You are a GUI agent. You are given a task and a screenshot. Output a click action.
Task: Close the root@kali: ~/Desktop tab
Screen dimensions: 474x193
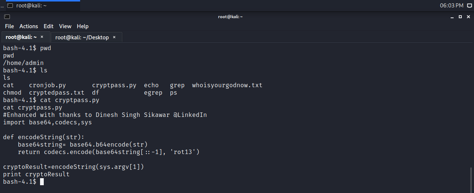tap(114, 37)
